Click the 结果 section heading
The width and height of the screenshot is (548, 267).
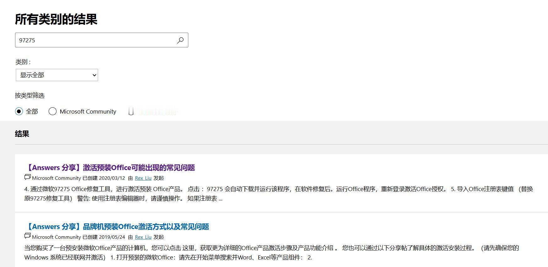pos(22,134)
